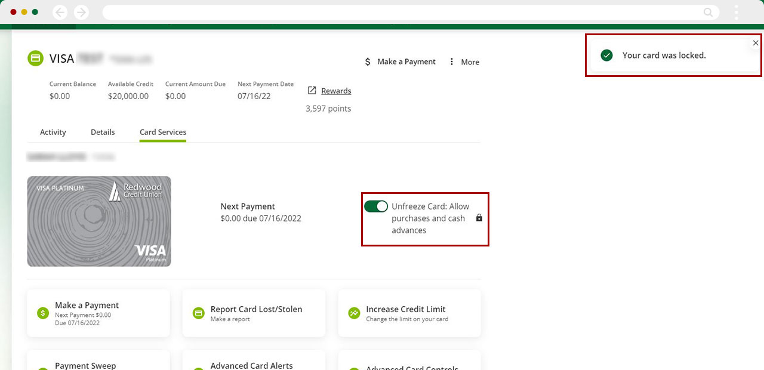Open the browser three-dot menu

[737, 12]
